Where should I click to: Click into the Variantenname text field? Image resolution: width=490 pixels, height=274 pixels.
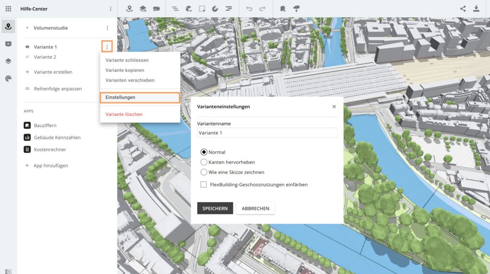click(267, 133)
